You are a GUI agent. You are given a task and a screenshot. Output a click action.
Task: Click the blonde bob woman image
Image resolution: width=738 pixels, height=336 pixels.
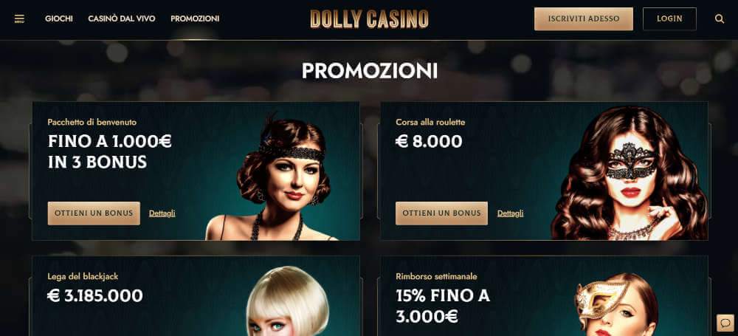288,301
